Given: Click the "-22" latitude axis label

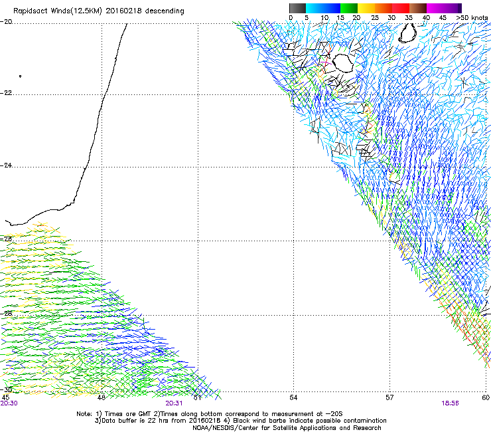Looking at the screenshot, I should tap(6, 93).
